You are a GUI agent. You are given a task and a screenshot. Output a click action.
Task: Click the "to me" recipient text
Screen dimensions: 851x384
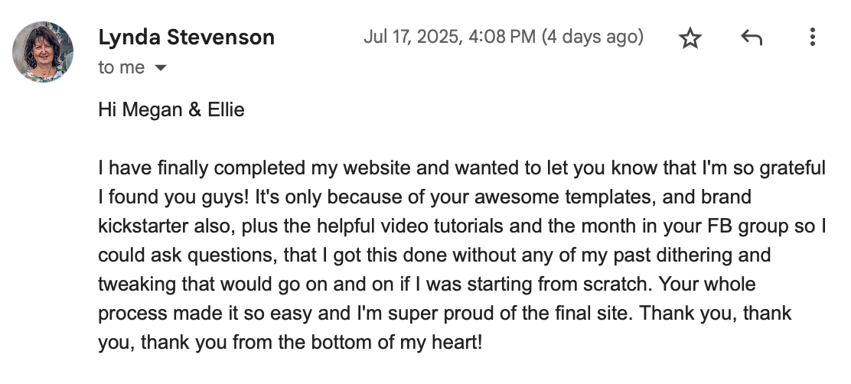coord(121,67)
